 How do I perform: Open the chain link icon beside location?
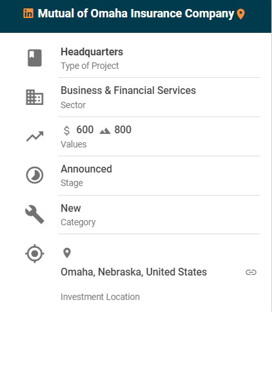(251, 272)
